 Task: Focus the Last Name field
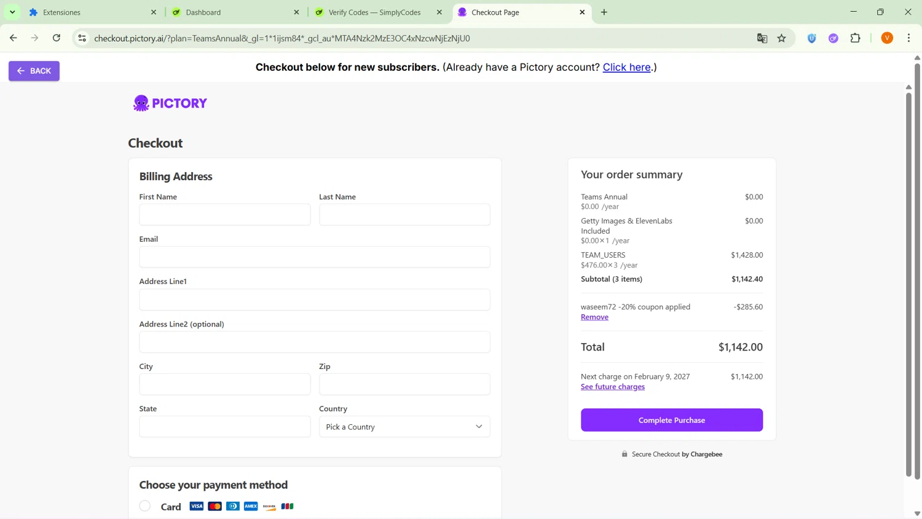click(404, 215)
